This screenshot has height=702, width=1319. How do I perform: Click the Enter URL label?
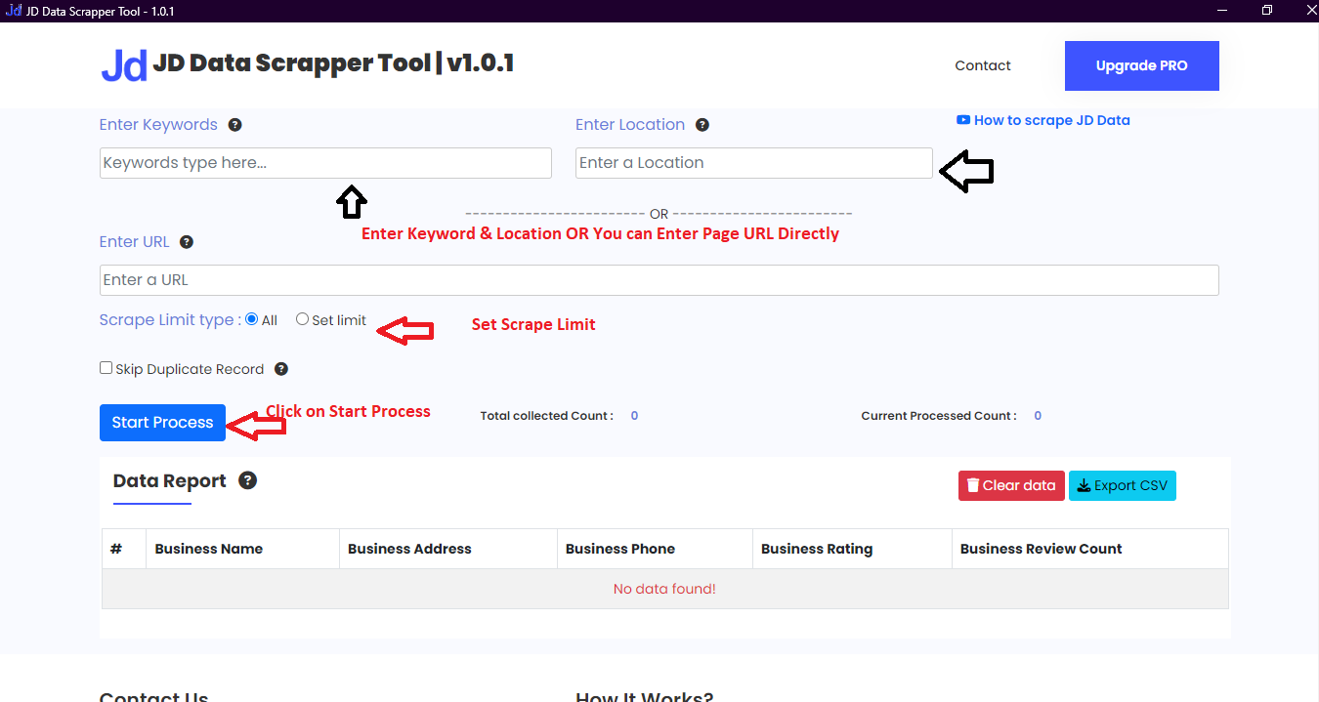tap(135, 242)
